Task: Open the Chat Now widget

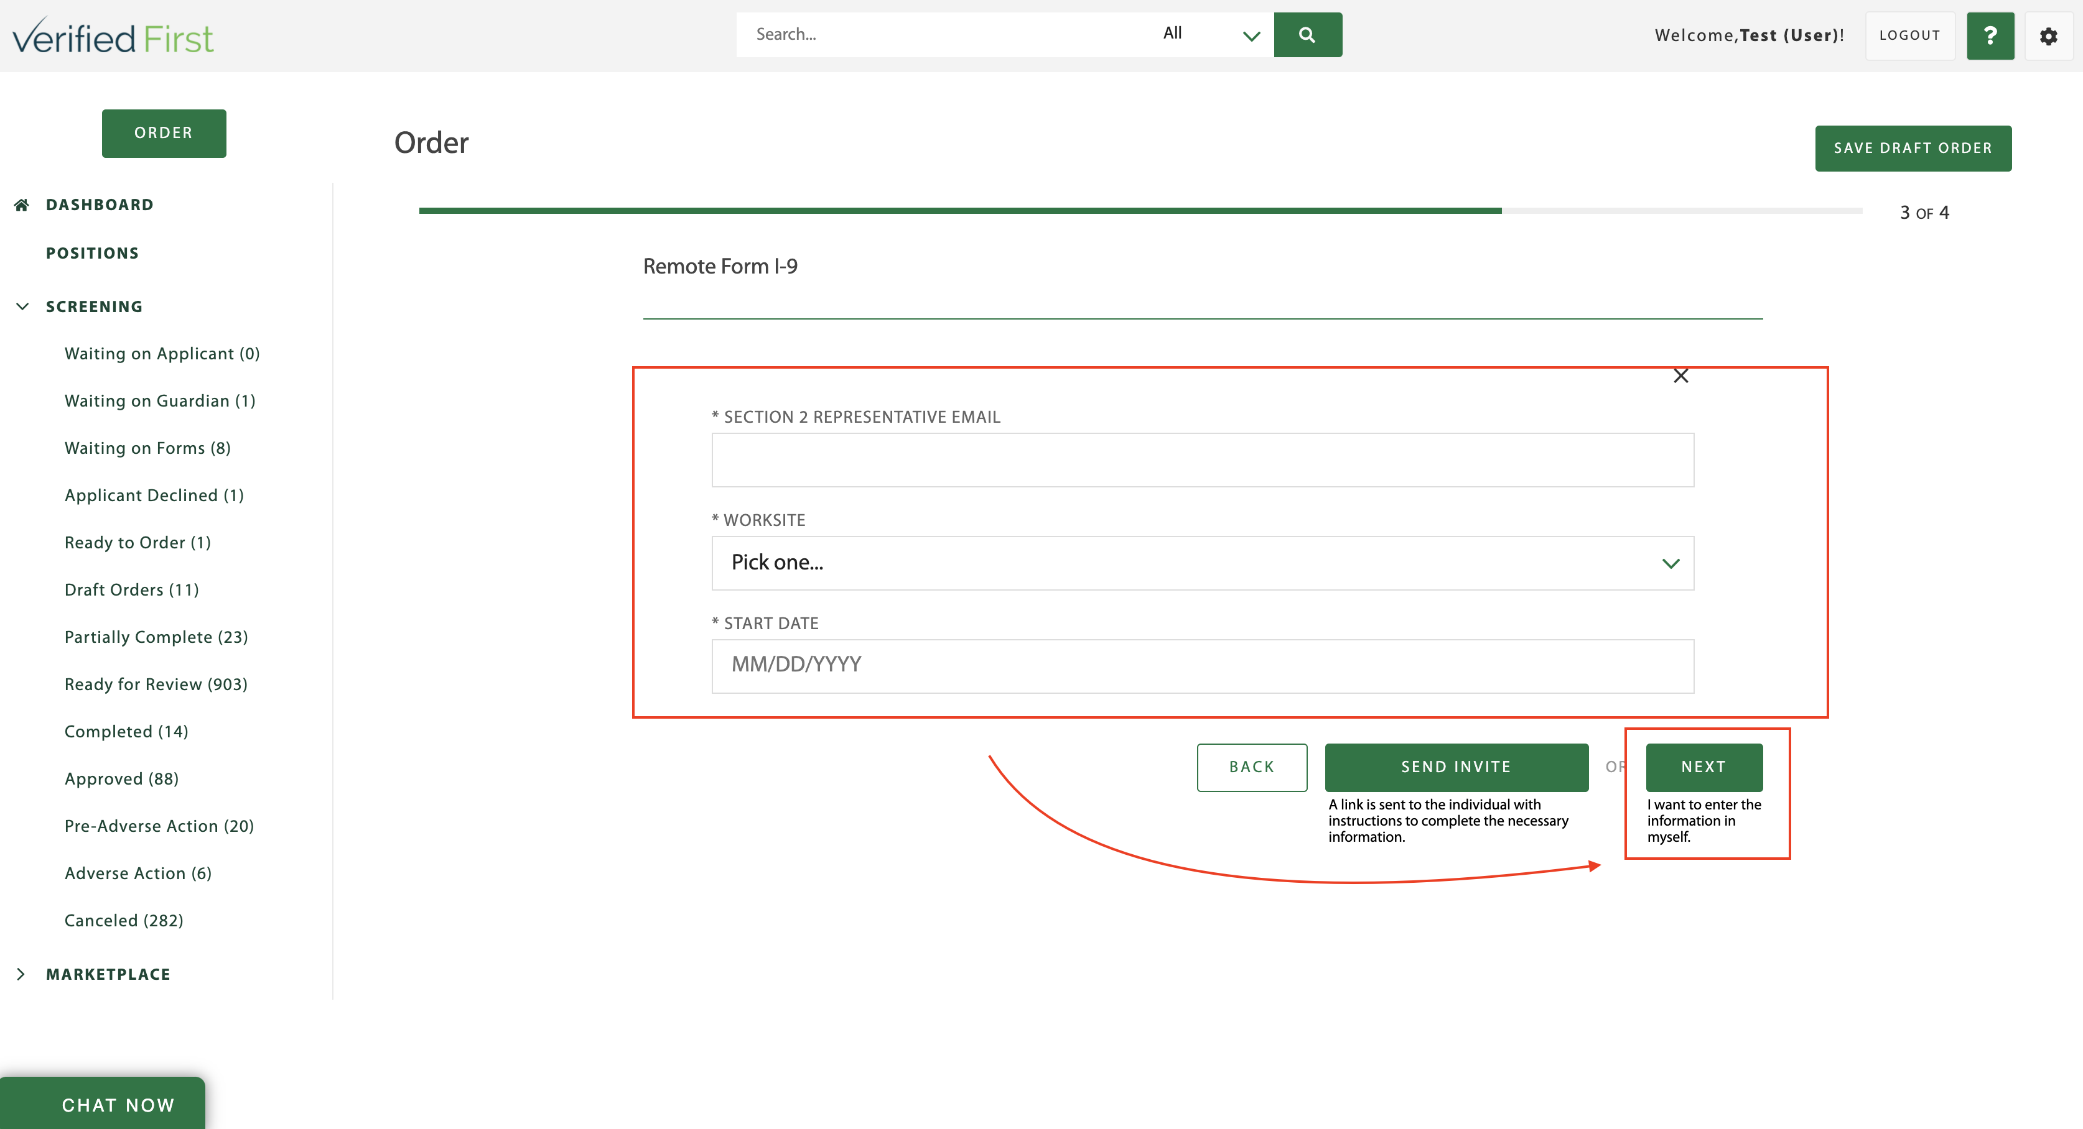Action: pyautogui.click(x=103, y=1103)
